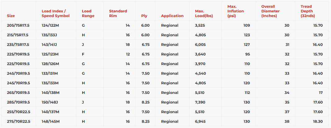Viewport: 331px width, 128px height.
Task: Select the Ply column header
Action: coord(144,16)
